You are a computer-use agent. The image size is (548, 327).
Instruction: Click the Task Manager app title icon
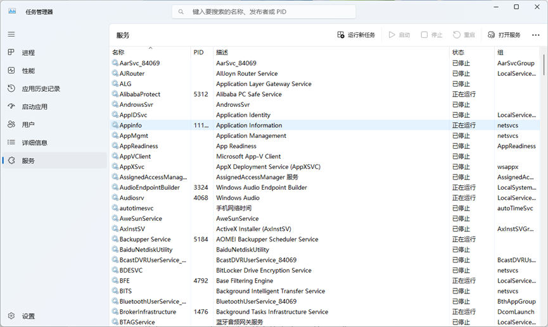pos(12,11)
